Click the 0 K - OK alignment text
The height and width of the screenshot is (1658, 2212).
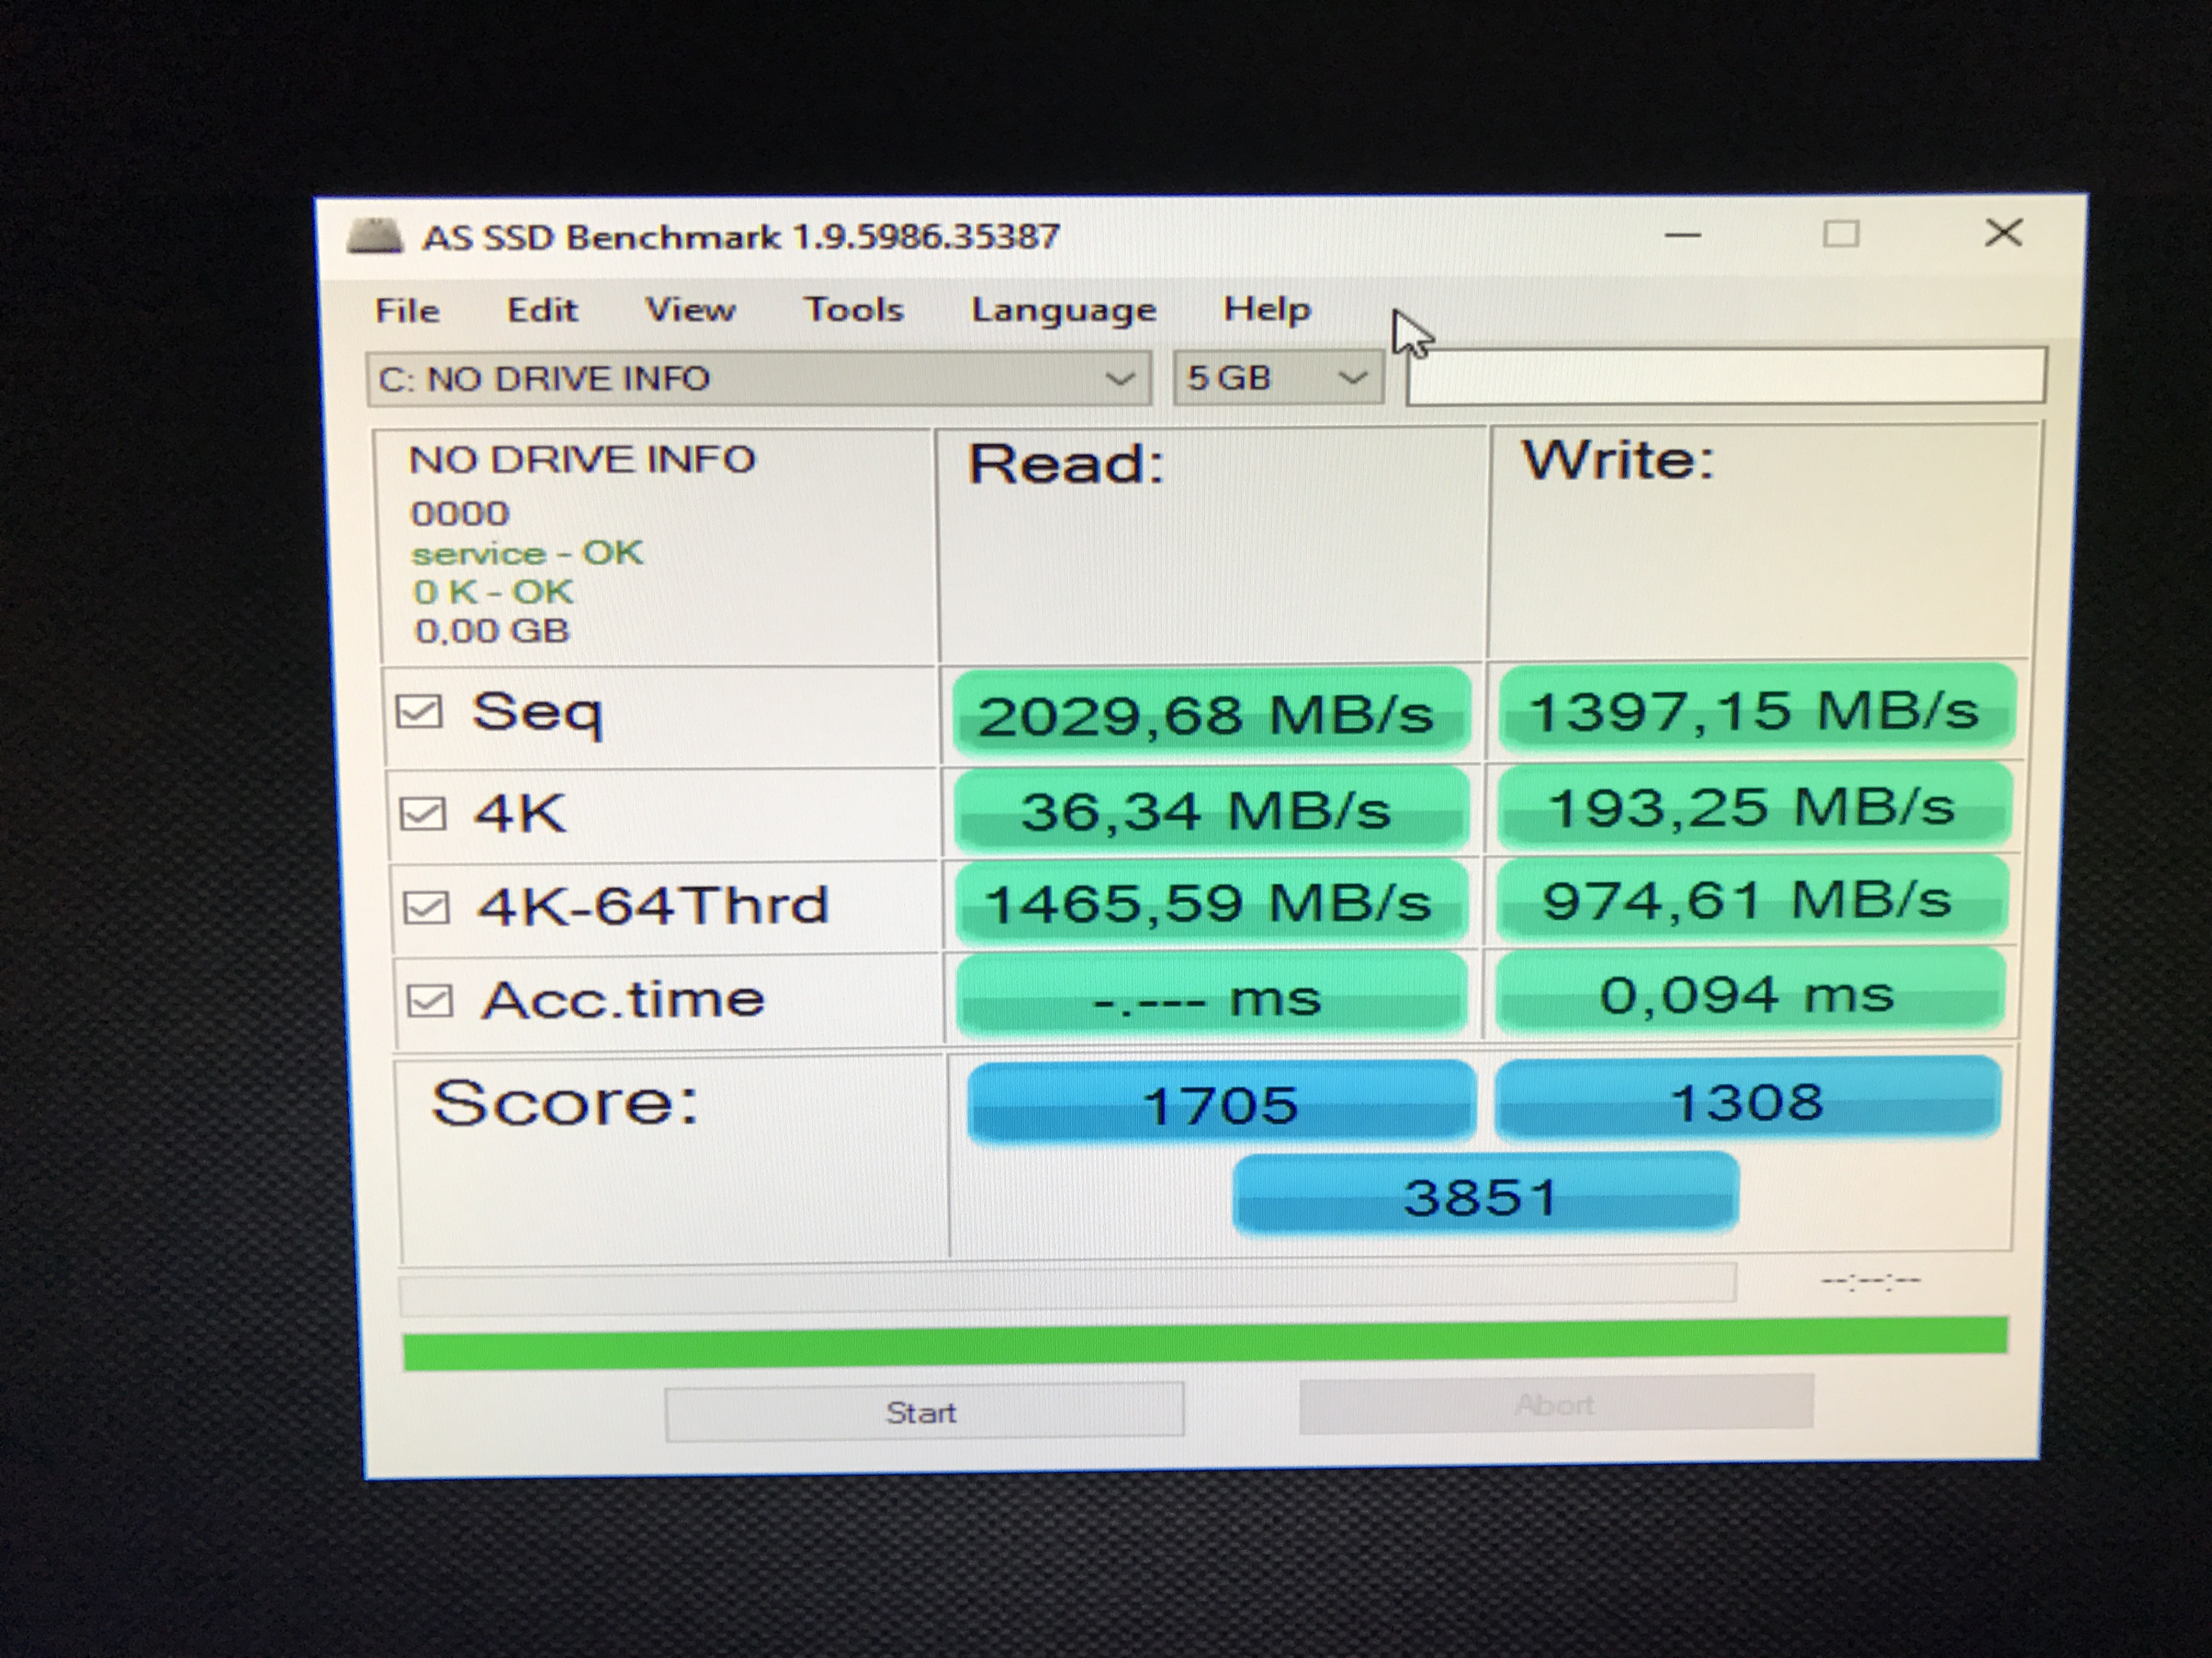pos(493,592)
